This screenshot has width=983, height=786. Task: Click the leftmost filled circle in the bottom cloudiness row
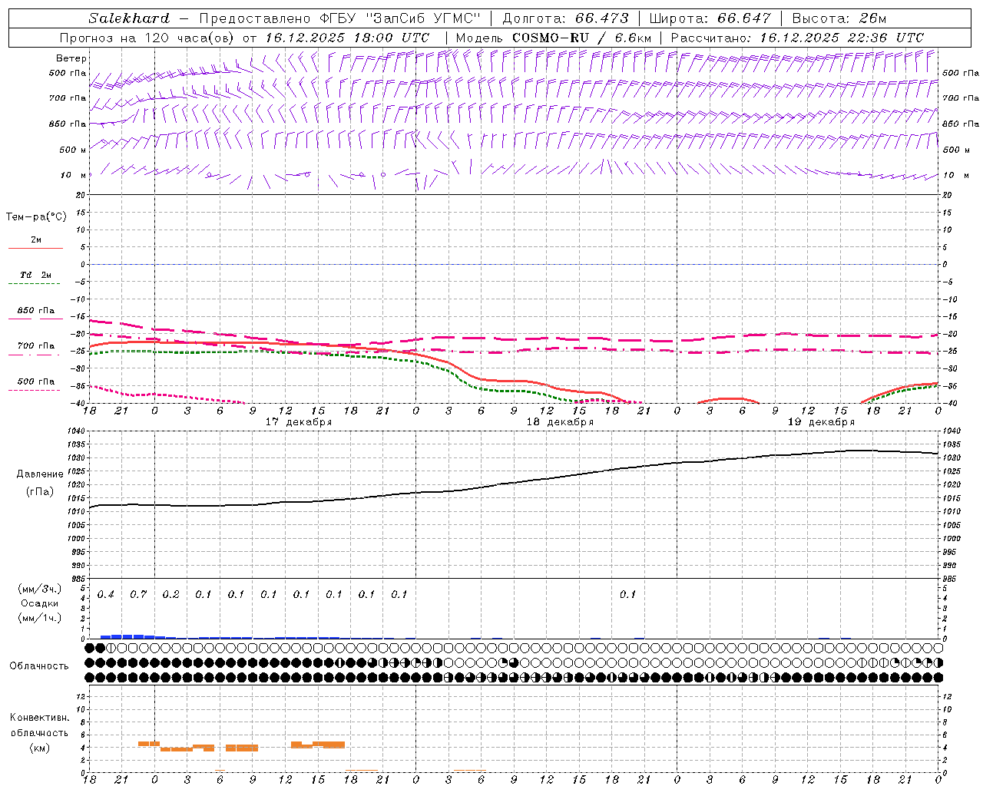pyautogui.click(x=90, y=677)
